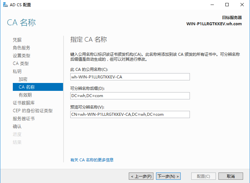Click the CA common name field

coord(130,77)
